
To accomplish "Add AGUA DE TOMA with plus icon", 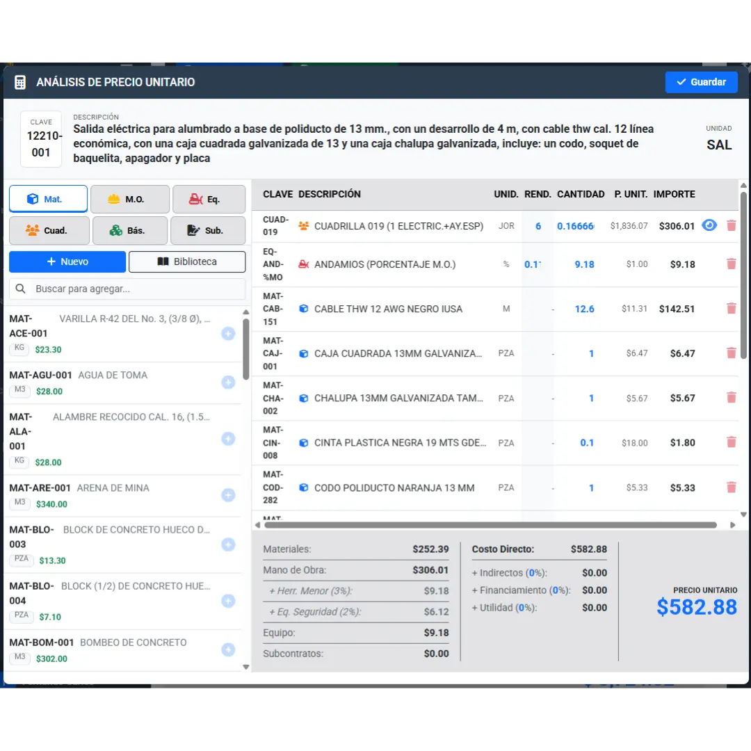I will pyautogui.click(x=228, y=382).
